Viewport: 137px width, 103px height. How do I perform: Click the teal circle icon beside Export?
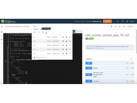point(116,26)
